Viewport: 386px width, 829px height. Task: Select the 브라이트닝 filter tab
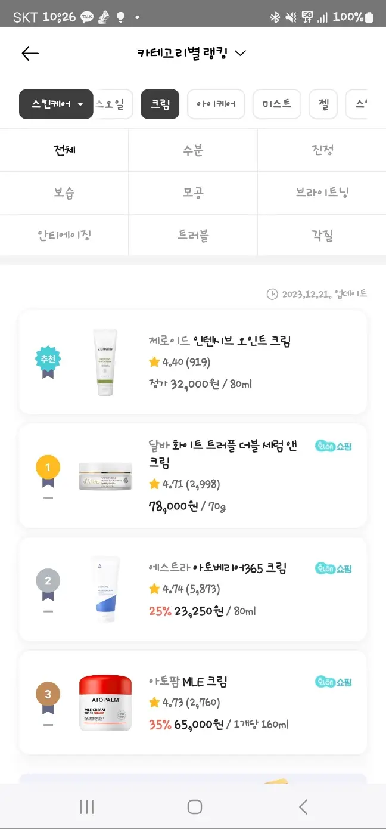322,193
